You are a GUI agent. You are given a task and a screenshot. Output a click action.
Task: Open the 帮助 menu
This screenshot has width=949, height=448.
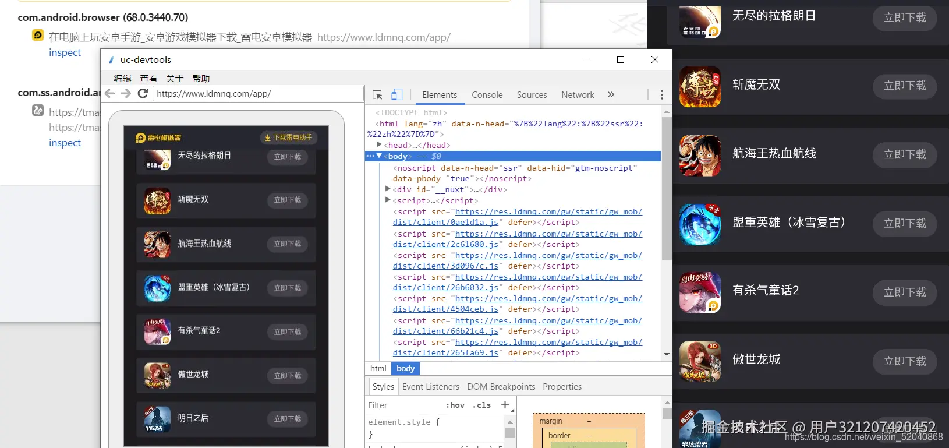click(201, 78)
